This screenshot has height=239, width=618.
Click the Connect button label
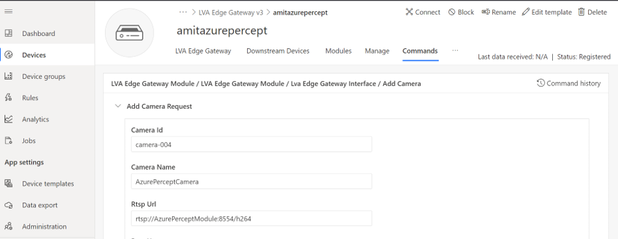coord(428,12)
